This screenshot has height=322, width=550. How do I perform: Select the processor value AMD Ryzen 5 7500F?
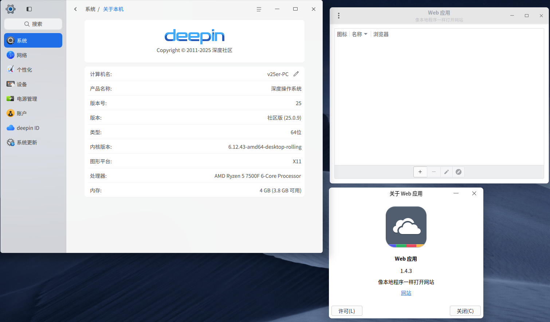click(258, 176)
